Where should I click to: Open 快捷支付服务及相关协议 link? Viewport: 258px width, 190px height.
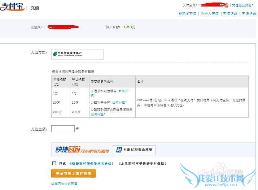click(x=92, y=164)
